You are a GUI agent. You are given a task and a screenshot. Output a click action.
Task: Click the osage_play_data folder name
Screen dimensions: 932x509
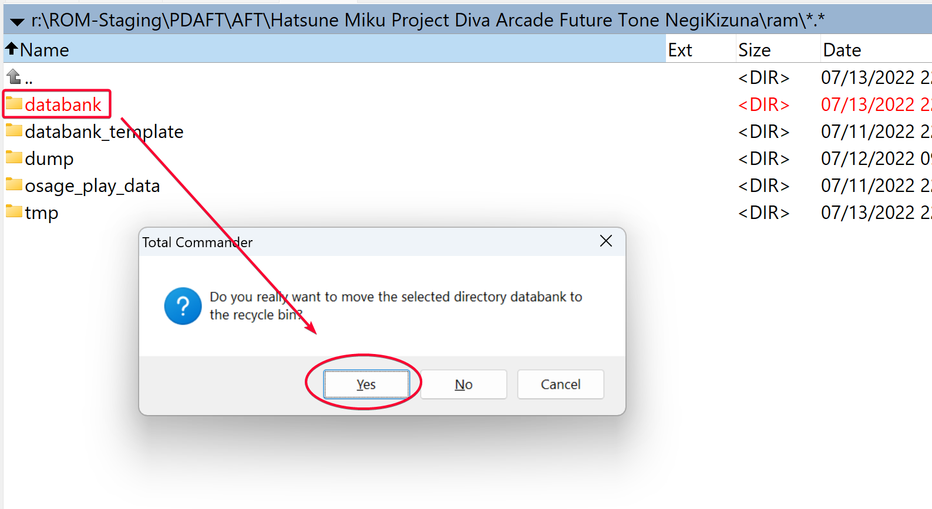click(x=92, y=186)
